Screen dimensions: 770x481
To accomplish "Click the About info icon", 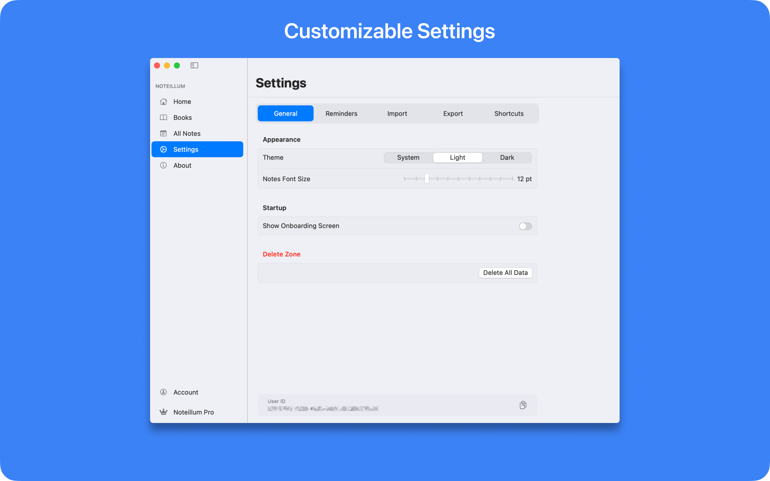I will pos(163,165).
